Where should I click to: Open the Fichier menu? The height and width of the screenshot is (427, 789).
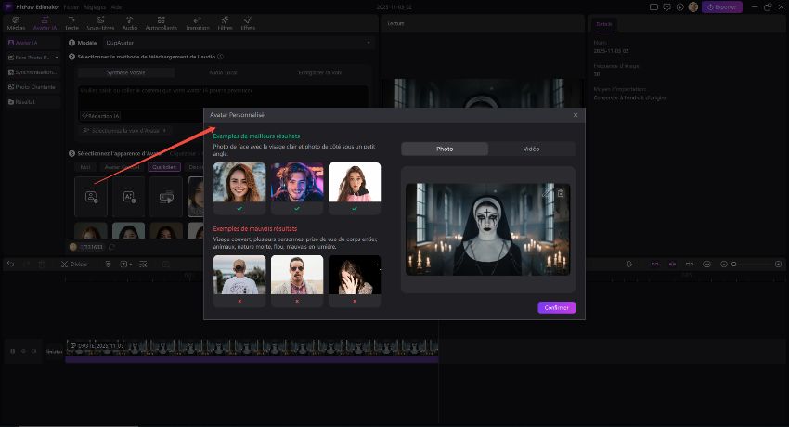pyautogui.click(x=71, y=6)
